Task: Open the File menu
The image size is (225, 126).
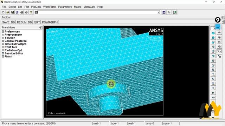Action: [x=4, y=7]
